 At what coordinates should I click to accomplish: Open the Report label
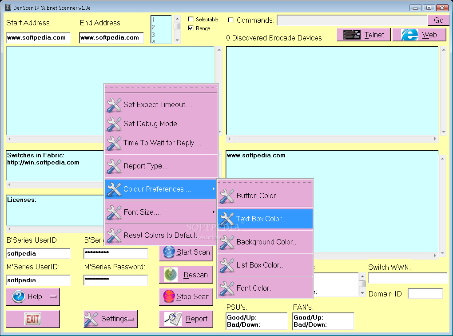pos(196,319)
